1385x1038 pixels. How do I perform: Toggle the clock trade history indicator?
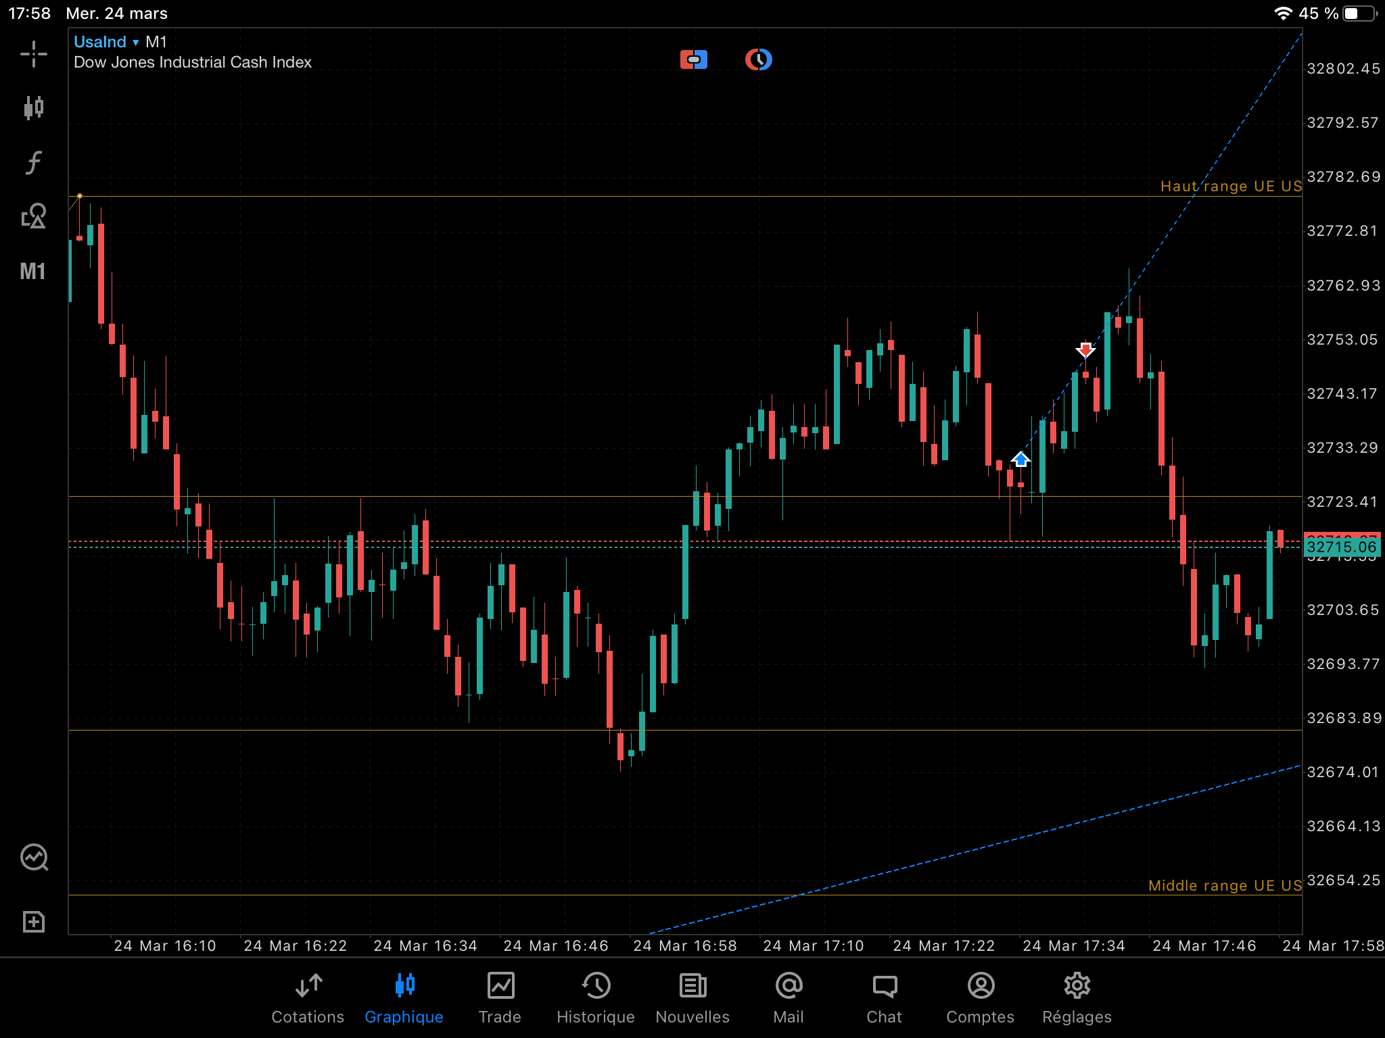pyautogui.click(x=758, y=60)
